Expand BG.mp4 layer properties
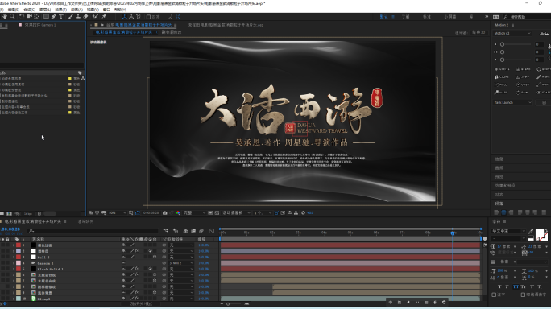This screenshot has height=309, width=551. [14, 299]
